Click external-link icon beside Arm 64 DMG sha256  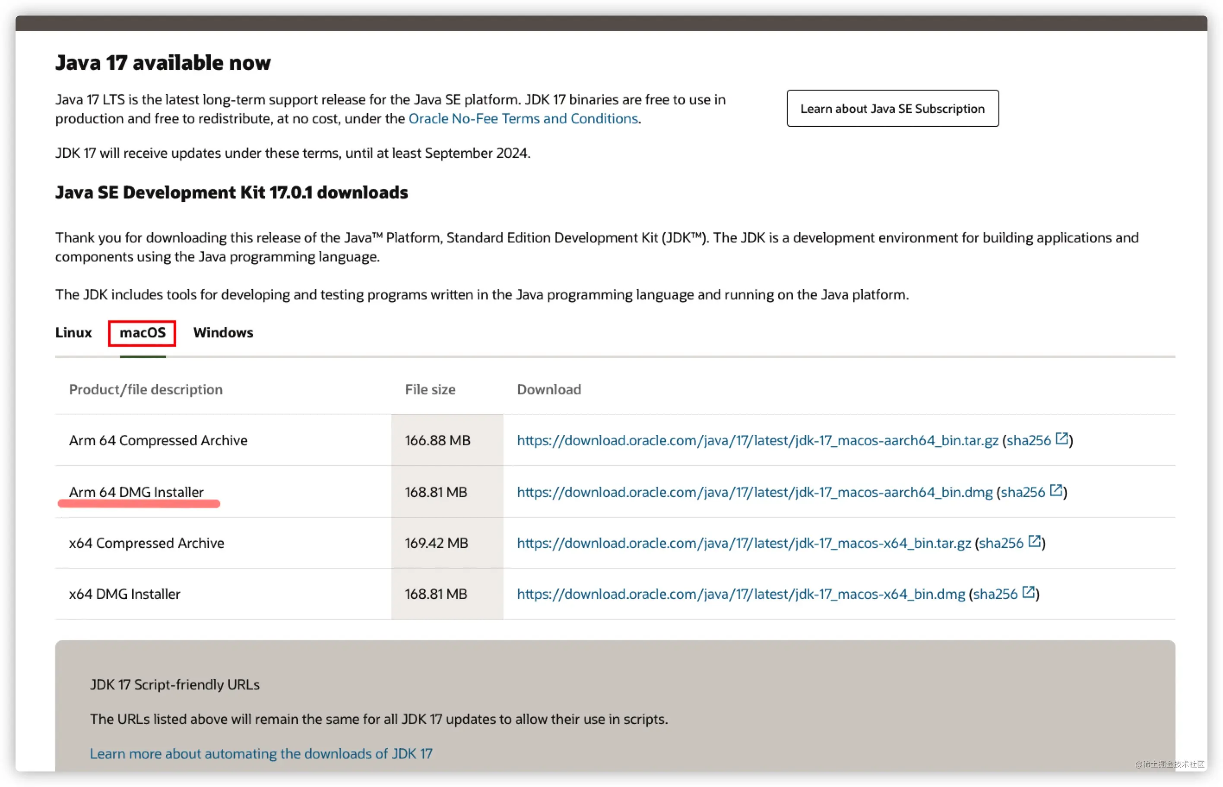coord(1056,490)
